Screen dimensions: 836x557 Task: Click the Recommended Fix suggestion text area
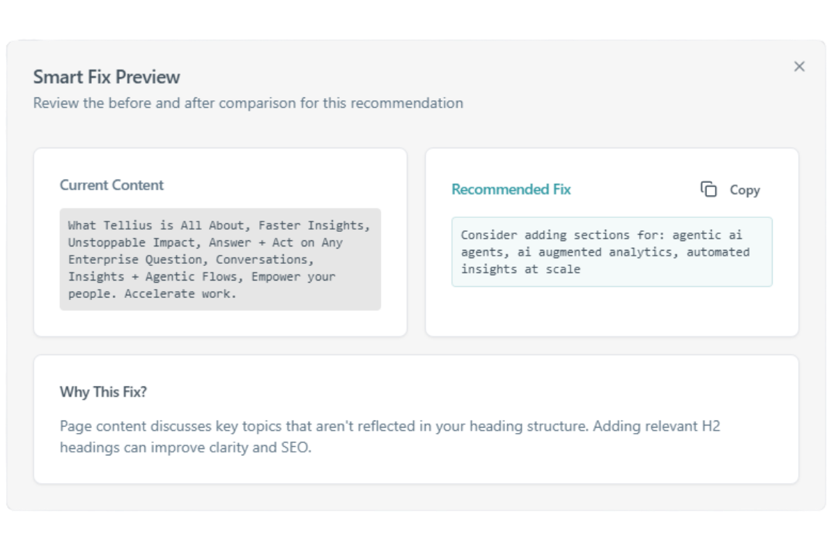click(x=612, y=252)
